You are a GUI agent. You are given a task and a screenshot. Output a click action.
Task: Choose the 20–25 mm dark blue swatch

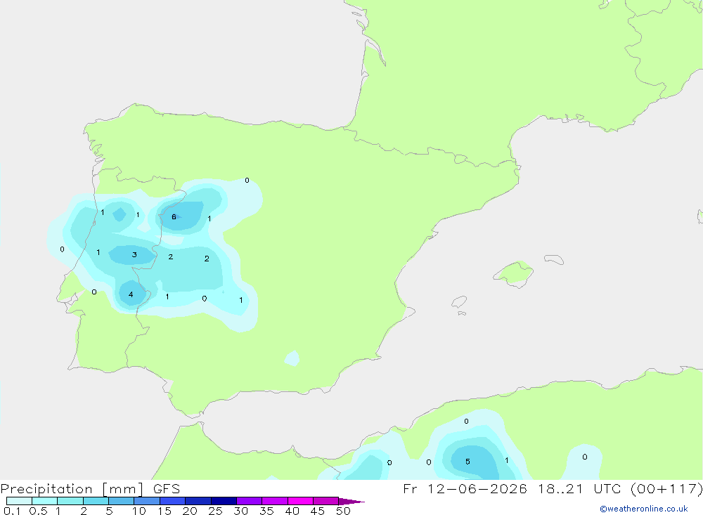pyautogui.click(x=198, y=501)
